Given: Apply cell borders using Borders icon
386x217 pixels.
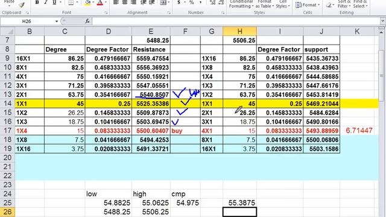Looking at the screenshot, I should 71,2.
